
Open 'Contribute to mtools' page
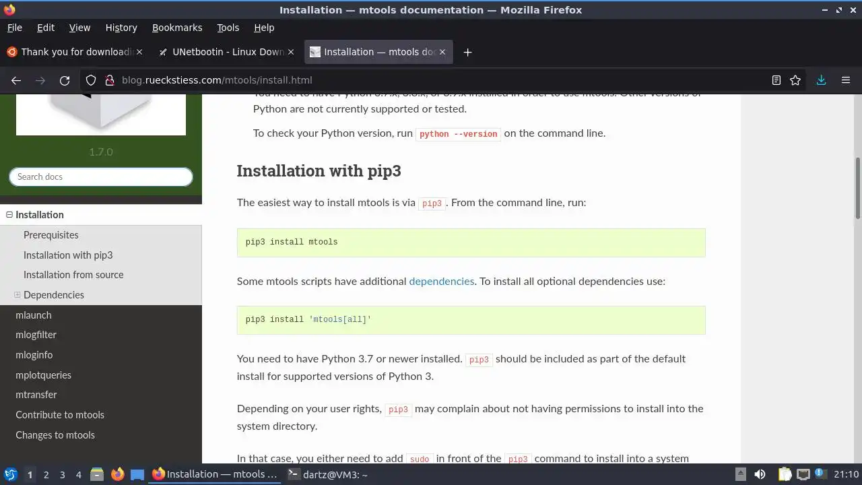coord(60,415)
